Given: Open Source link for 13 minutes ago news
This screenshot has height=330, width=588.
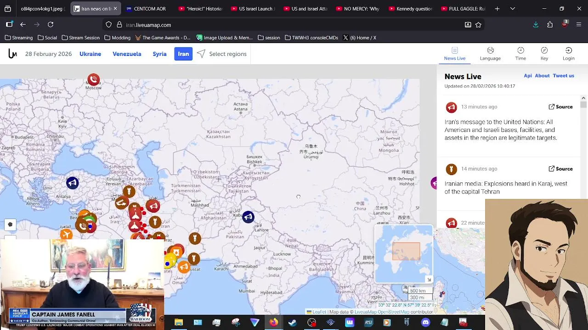Looking at the screenshot, I should (x=560, y=107).
